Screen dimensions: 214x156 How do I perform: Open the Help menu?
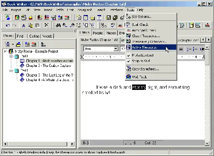pyautogui.click(x=140, y=10)
